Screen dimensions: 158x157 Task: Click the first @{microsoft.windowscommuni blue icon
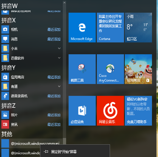pyautogui.click(x=5, y=144)
